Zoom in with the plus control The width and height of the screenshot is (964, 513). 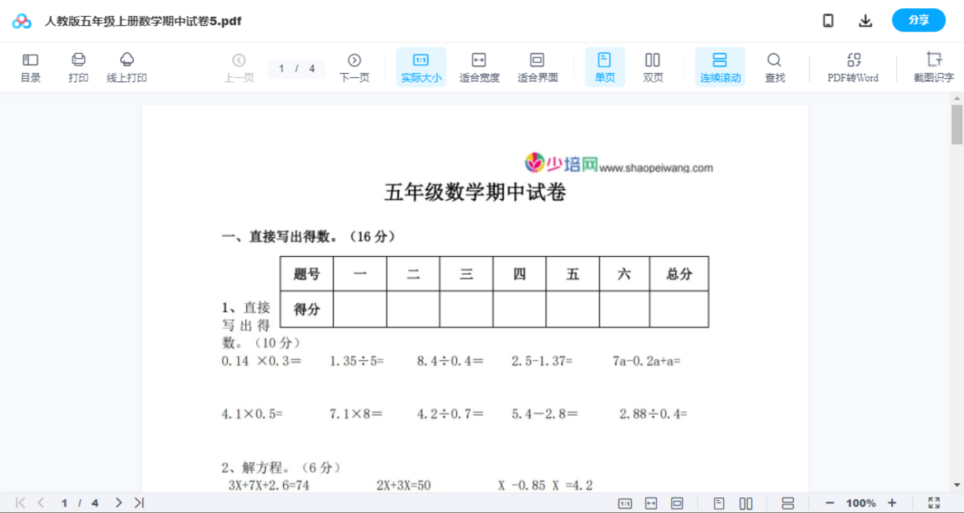pos(892,502)
